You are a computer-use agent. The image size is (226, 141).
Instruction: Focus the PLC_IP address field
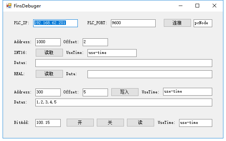55,23
